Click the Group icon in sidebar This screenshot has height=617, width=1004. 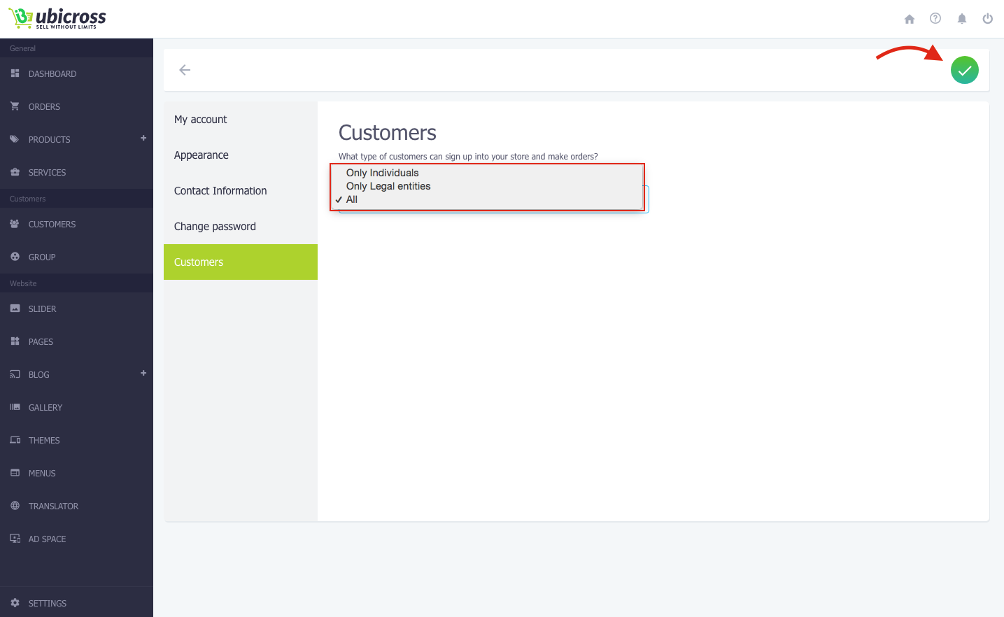click(x=15, y=257)
